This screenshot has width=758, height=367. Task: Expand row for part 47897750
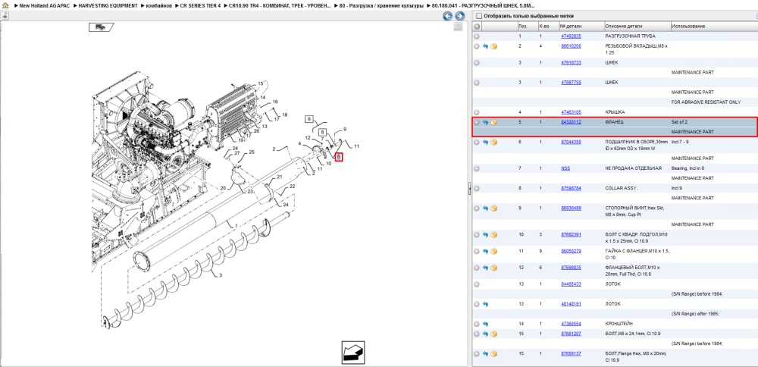[x=477, y=83]
